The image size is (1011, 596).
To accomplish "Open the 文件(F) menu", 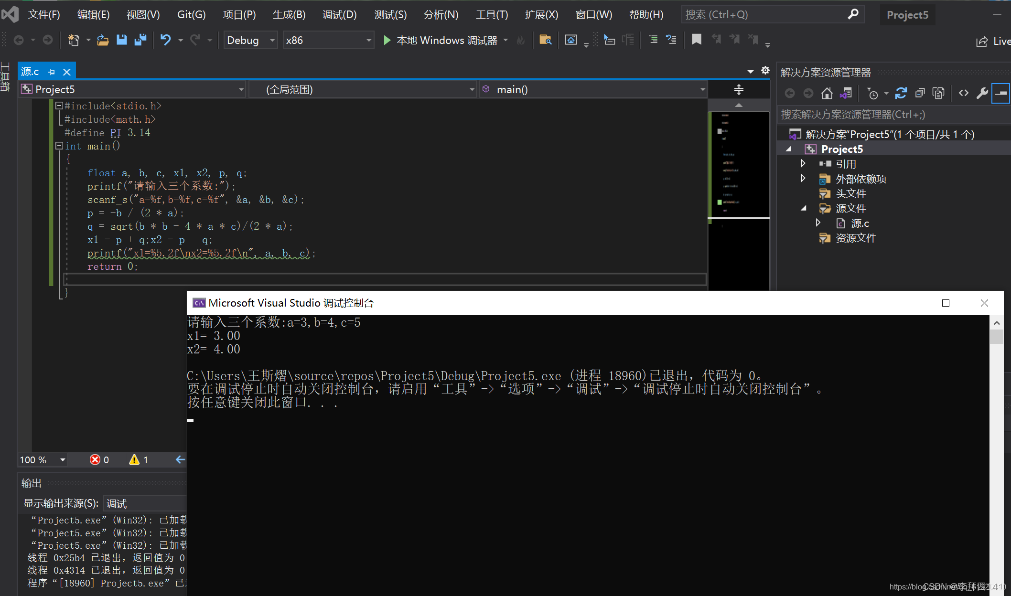I will coord(44,14).
